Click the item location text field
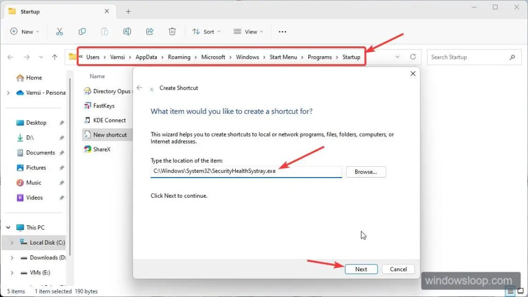 tap(246, 171)
